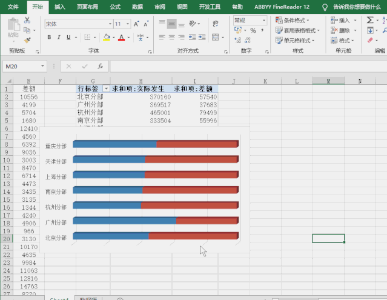Click the wrap text icon
The image size is (387, 300).
215,24
